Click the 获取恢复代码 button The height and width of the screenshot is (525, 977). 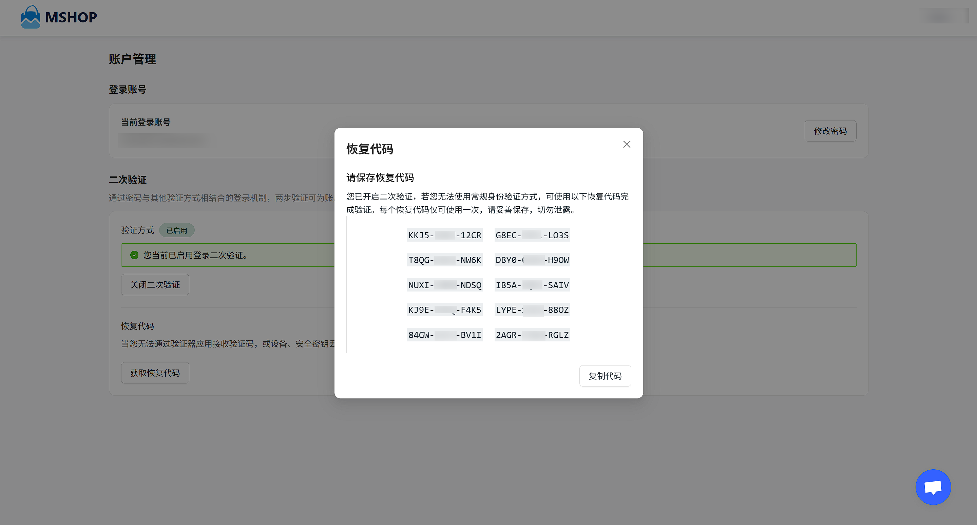pos(155,373)
